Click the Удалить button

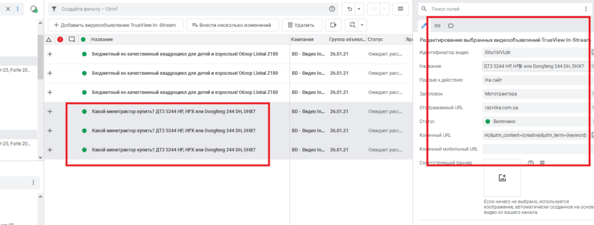(301, 25)
